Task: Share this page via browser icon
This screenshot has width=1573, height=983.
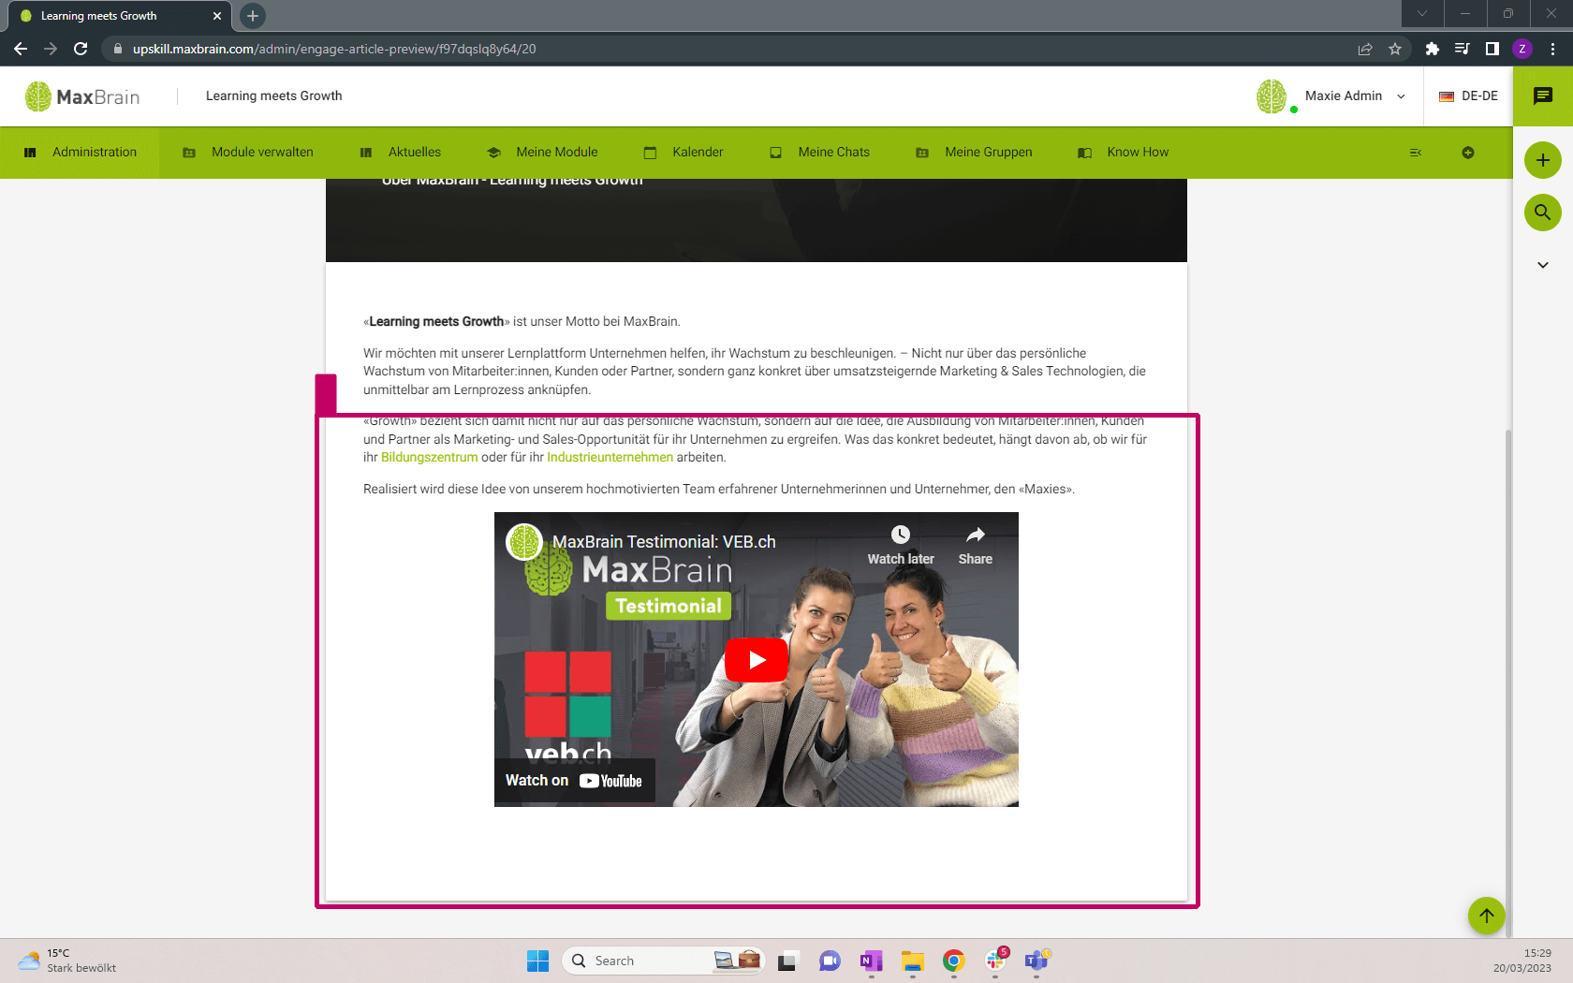Action: click(1365, 49)
